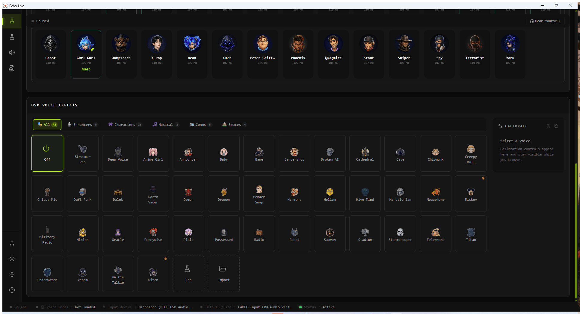Select the Chipmunk voice effect
580x314 pixels.
click(x=436, y=153)
